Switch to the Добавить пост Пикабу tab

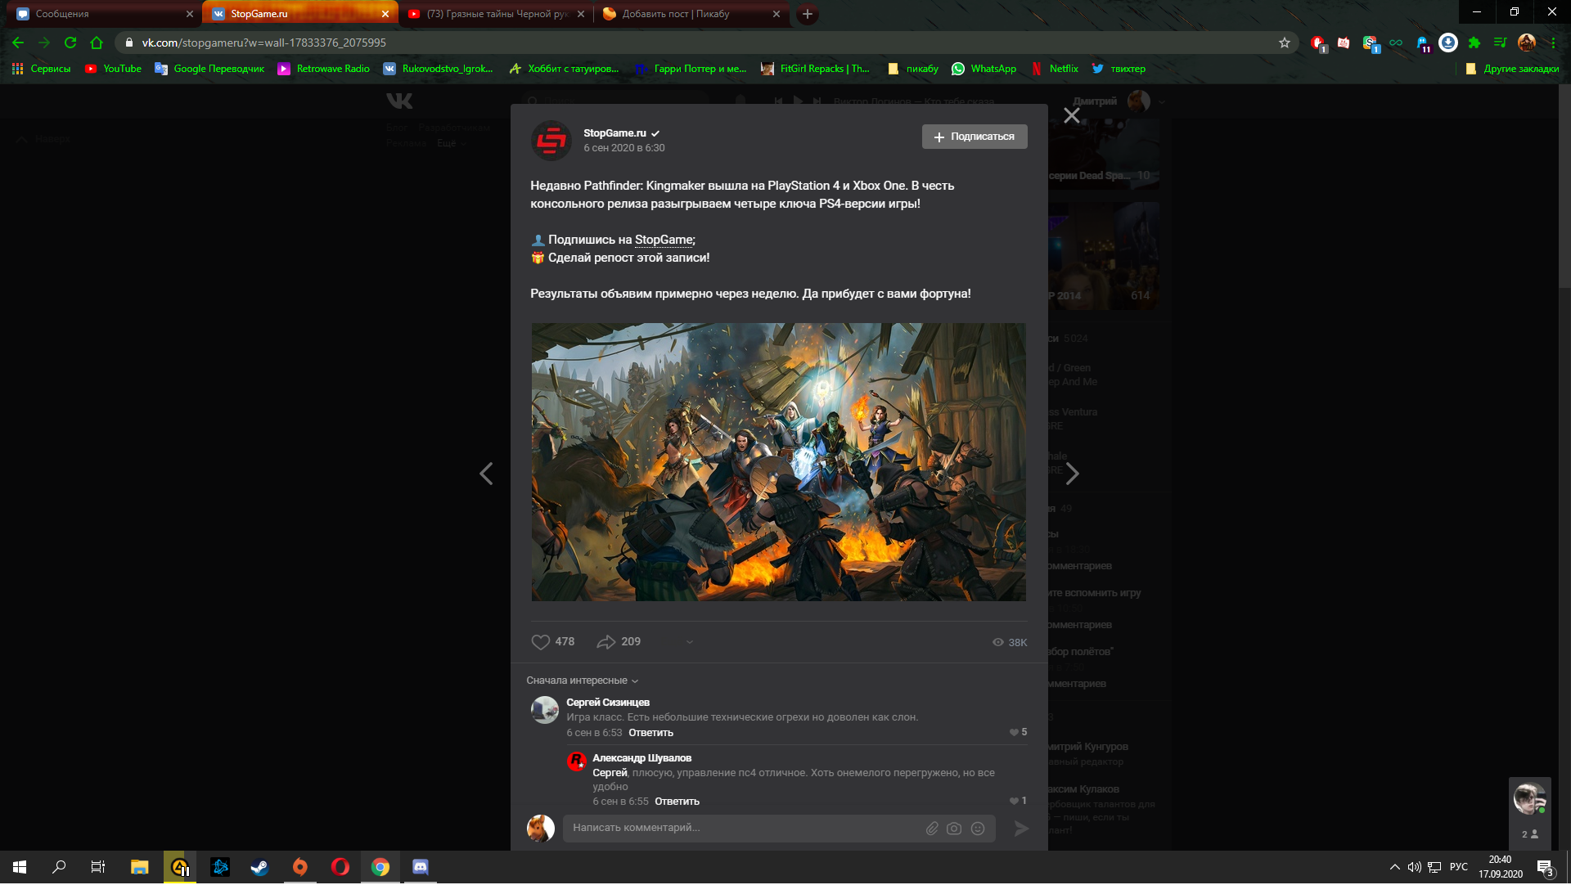[691, 14]
